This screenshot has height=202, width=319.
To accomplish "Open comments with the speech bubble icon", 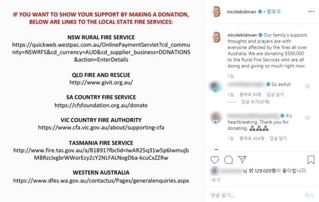I will pos(228,160).
